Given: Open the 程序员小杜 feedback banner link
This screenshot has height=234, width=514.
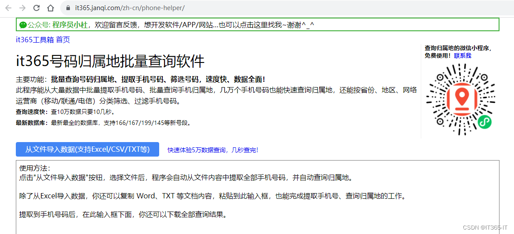Looking at the screenshot, I should (257, 25).
